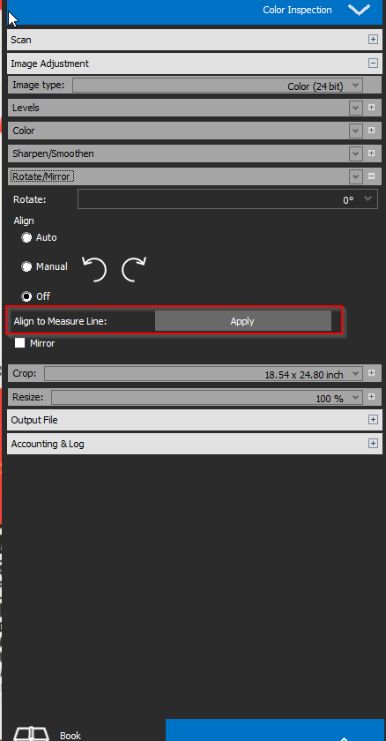Open the Crop size dropdown
The image size is (386, 741).
pyautogui.click(x=204, y=374)
